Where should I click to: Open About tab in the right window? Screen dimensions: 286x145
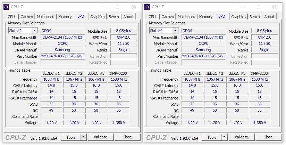[x=269, y=17]
